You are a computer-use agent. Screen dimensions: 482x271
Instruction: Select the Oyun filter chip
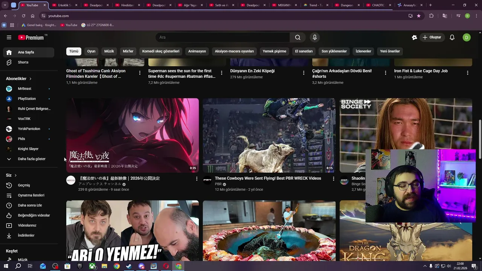(91, 51)
